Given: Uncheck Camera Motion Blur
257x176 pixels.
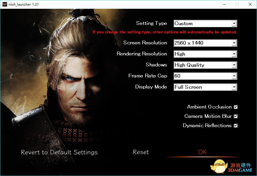Looking at the screenshot, I should pos(236,116).
